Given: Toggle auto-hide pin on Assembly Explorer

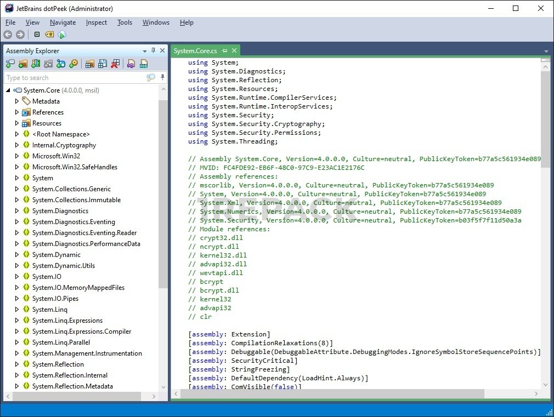Looking at the screenshot, I should pos(154,50).
